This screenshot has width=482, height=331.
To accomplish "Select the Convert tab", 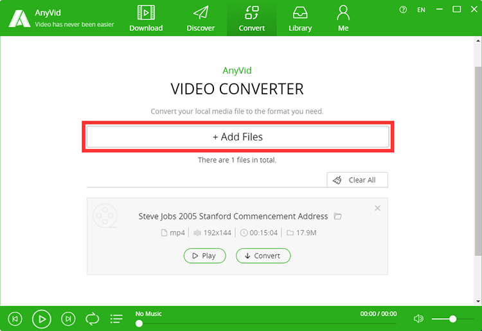I will tap(252, 19).
